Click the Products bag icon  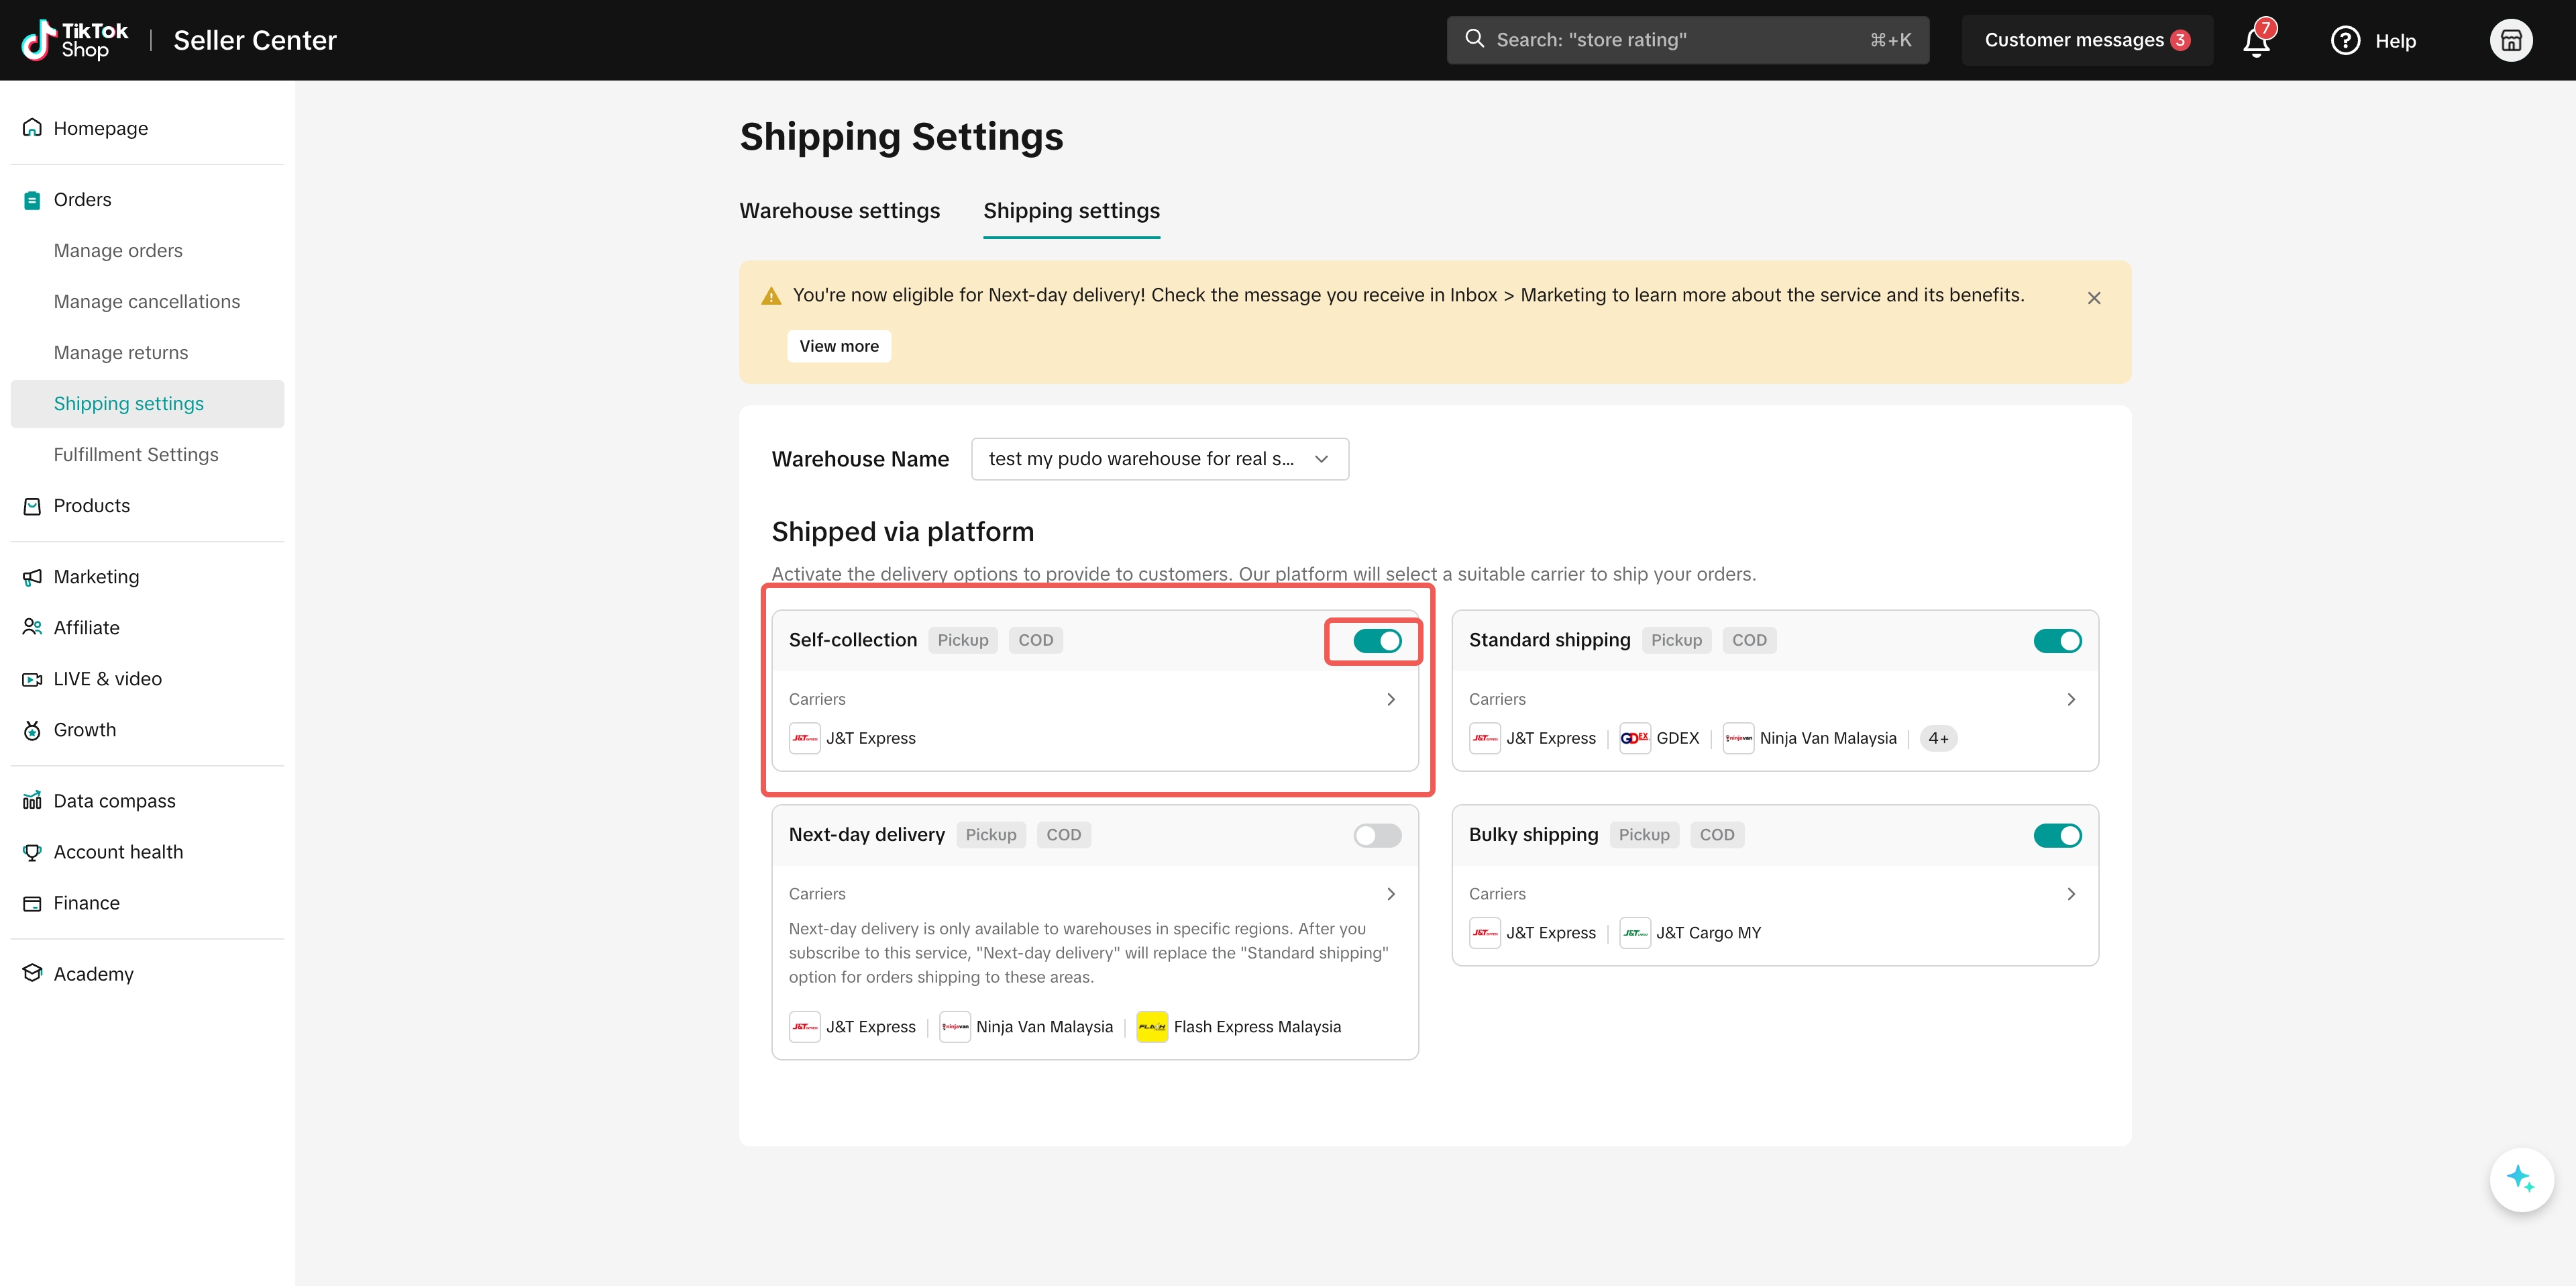click(x=32, y=505)
